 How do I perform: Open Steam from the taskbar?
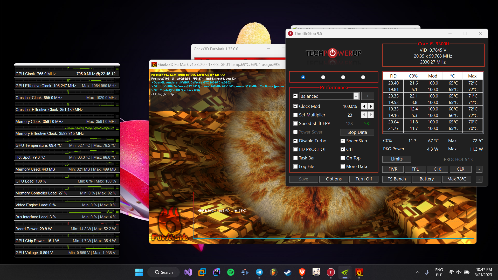(x=288, y=272)
